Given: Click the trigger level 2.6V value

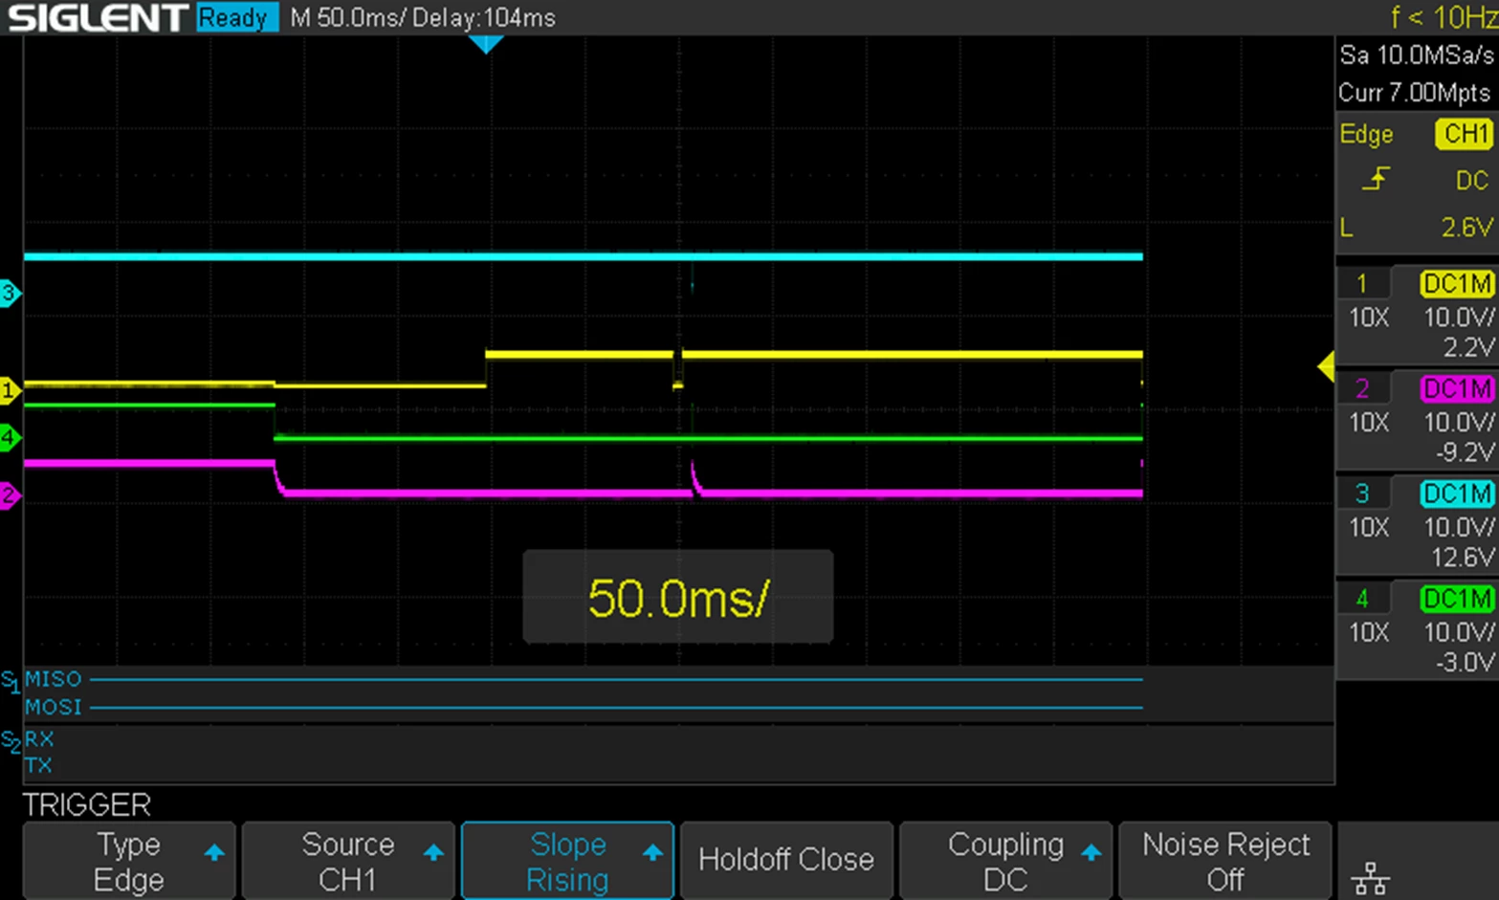Looking at the screenshot, I should (1466, 228).
